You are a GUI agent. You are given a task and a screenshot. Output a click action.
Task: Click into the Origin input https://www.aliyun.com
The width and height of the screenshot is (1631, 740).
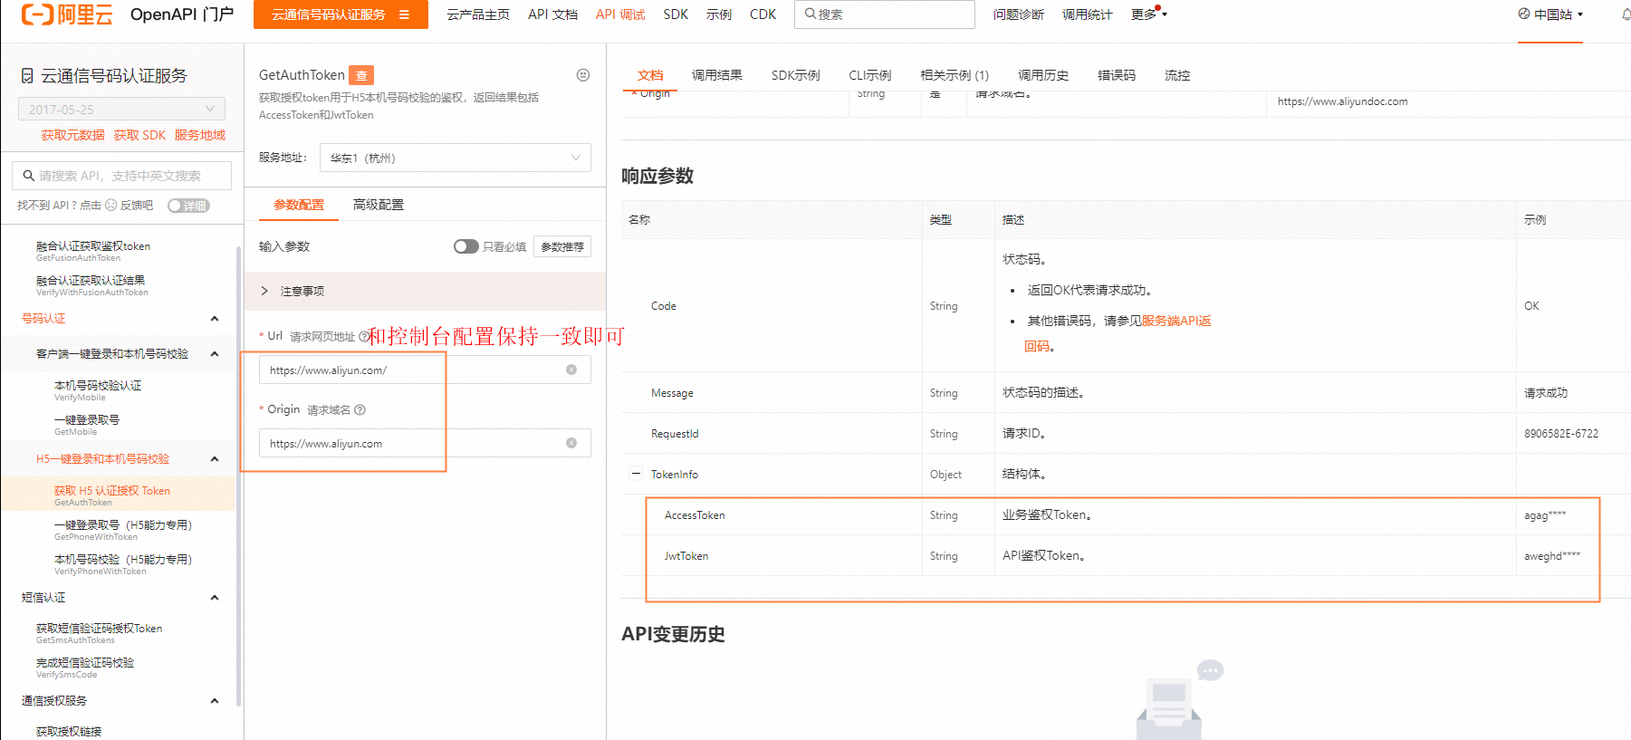tap(425, 443)
